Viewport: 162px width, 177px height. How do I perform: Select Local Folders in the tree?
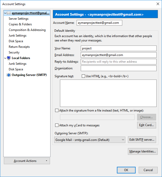pos(21,58)
